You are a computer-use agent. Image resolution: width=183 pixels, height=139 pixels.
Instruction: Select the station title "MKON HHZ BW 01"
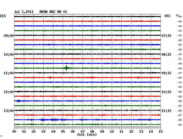pos(53,12)
